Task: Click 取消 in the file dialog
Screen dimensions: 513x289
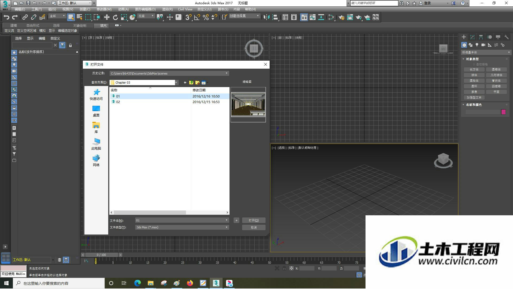Action: (x=254, y=228)
